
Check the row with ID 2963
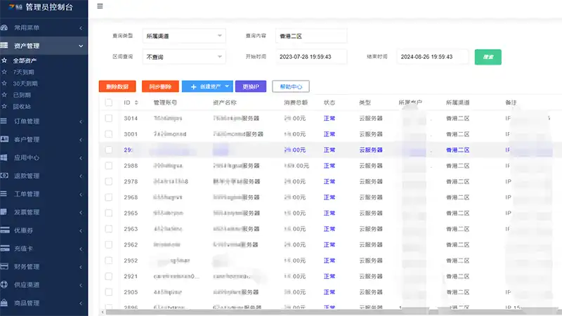point(109,229)
